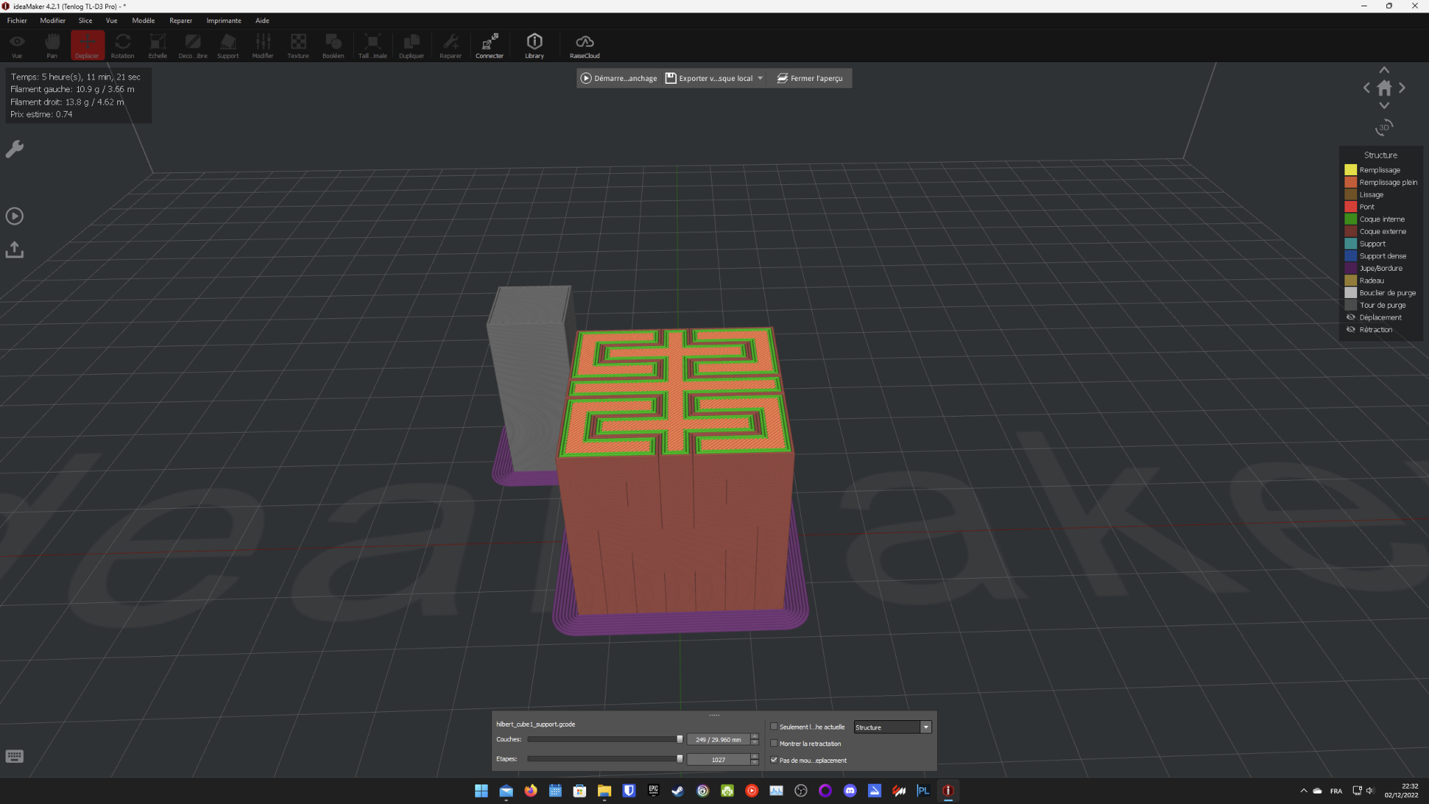The image size is (1429, 804).
Task: Toggle Rétraction visibility eye icon
Action: coord(1351,329)
